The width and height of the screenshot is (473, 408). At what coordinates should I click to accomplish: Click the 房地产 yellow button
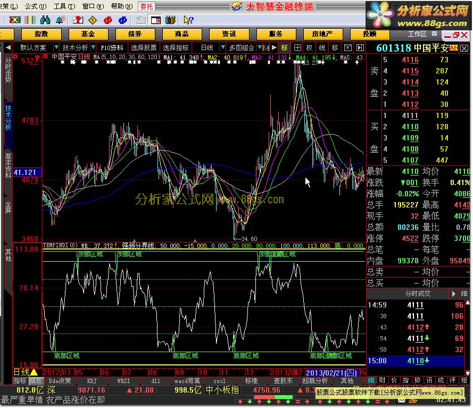[323, 34]
